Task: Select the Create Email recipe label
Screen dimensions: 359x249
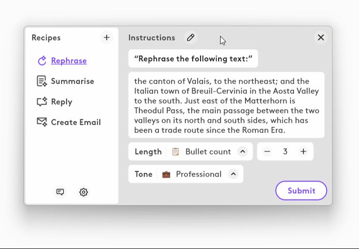Action: [x=76, y=122]
